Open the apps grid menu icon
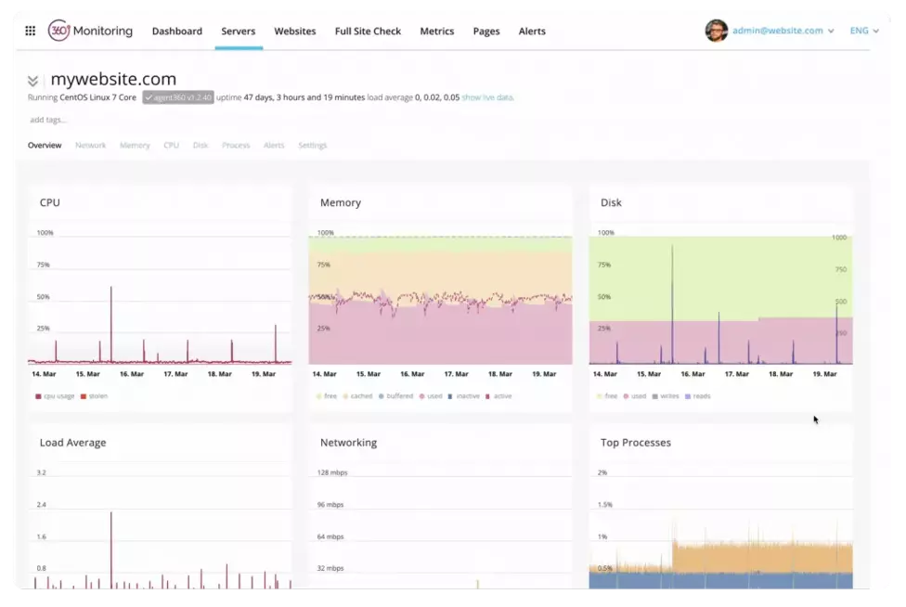 click(x=30, y=31)
